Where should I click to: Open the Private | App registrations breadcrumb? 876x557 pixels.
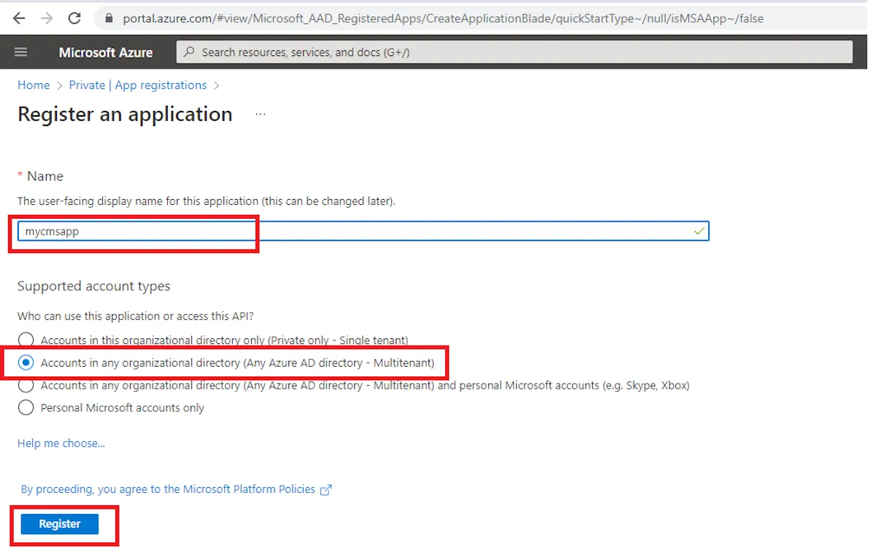(x=138, y=85)
